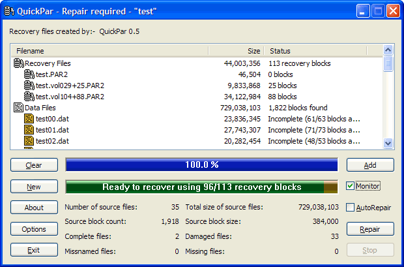Screen dimensions: 404x267
Task: Enable the AutoRepair checkbox
Action: tap(351, 208)
